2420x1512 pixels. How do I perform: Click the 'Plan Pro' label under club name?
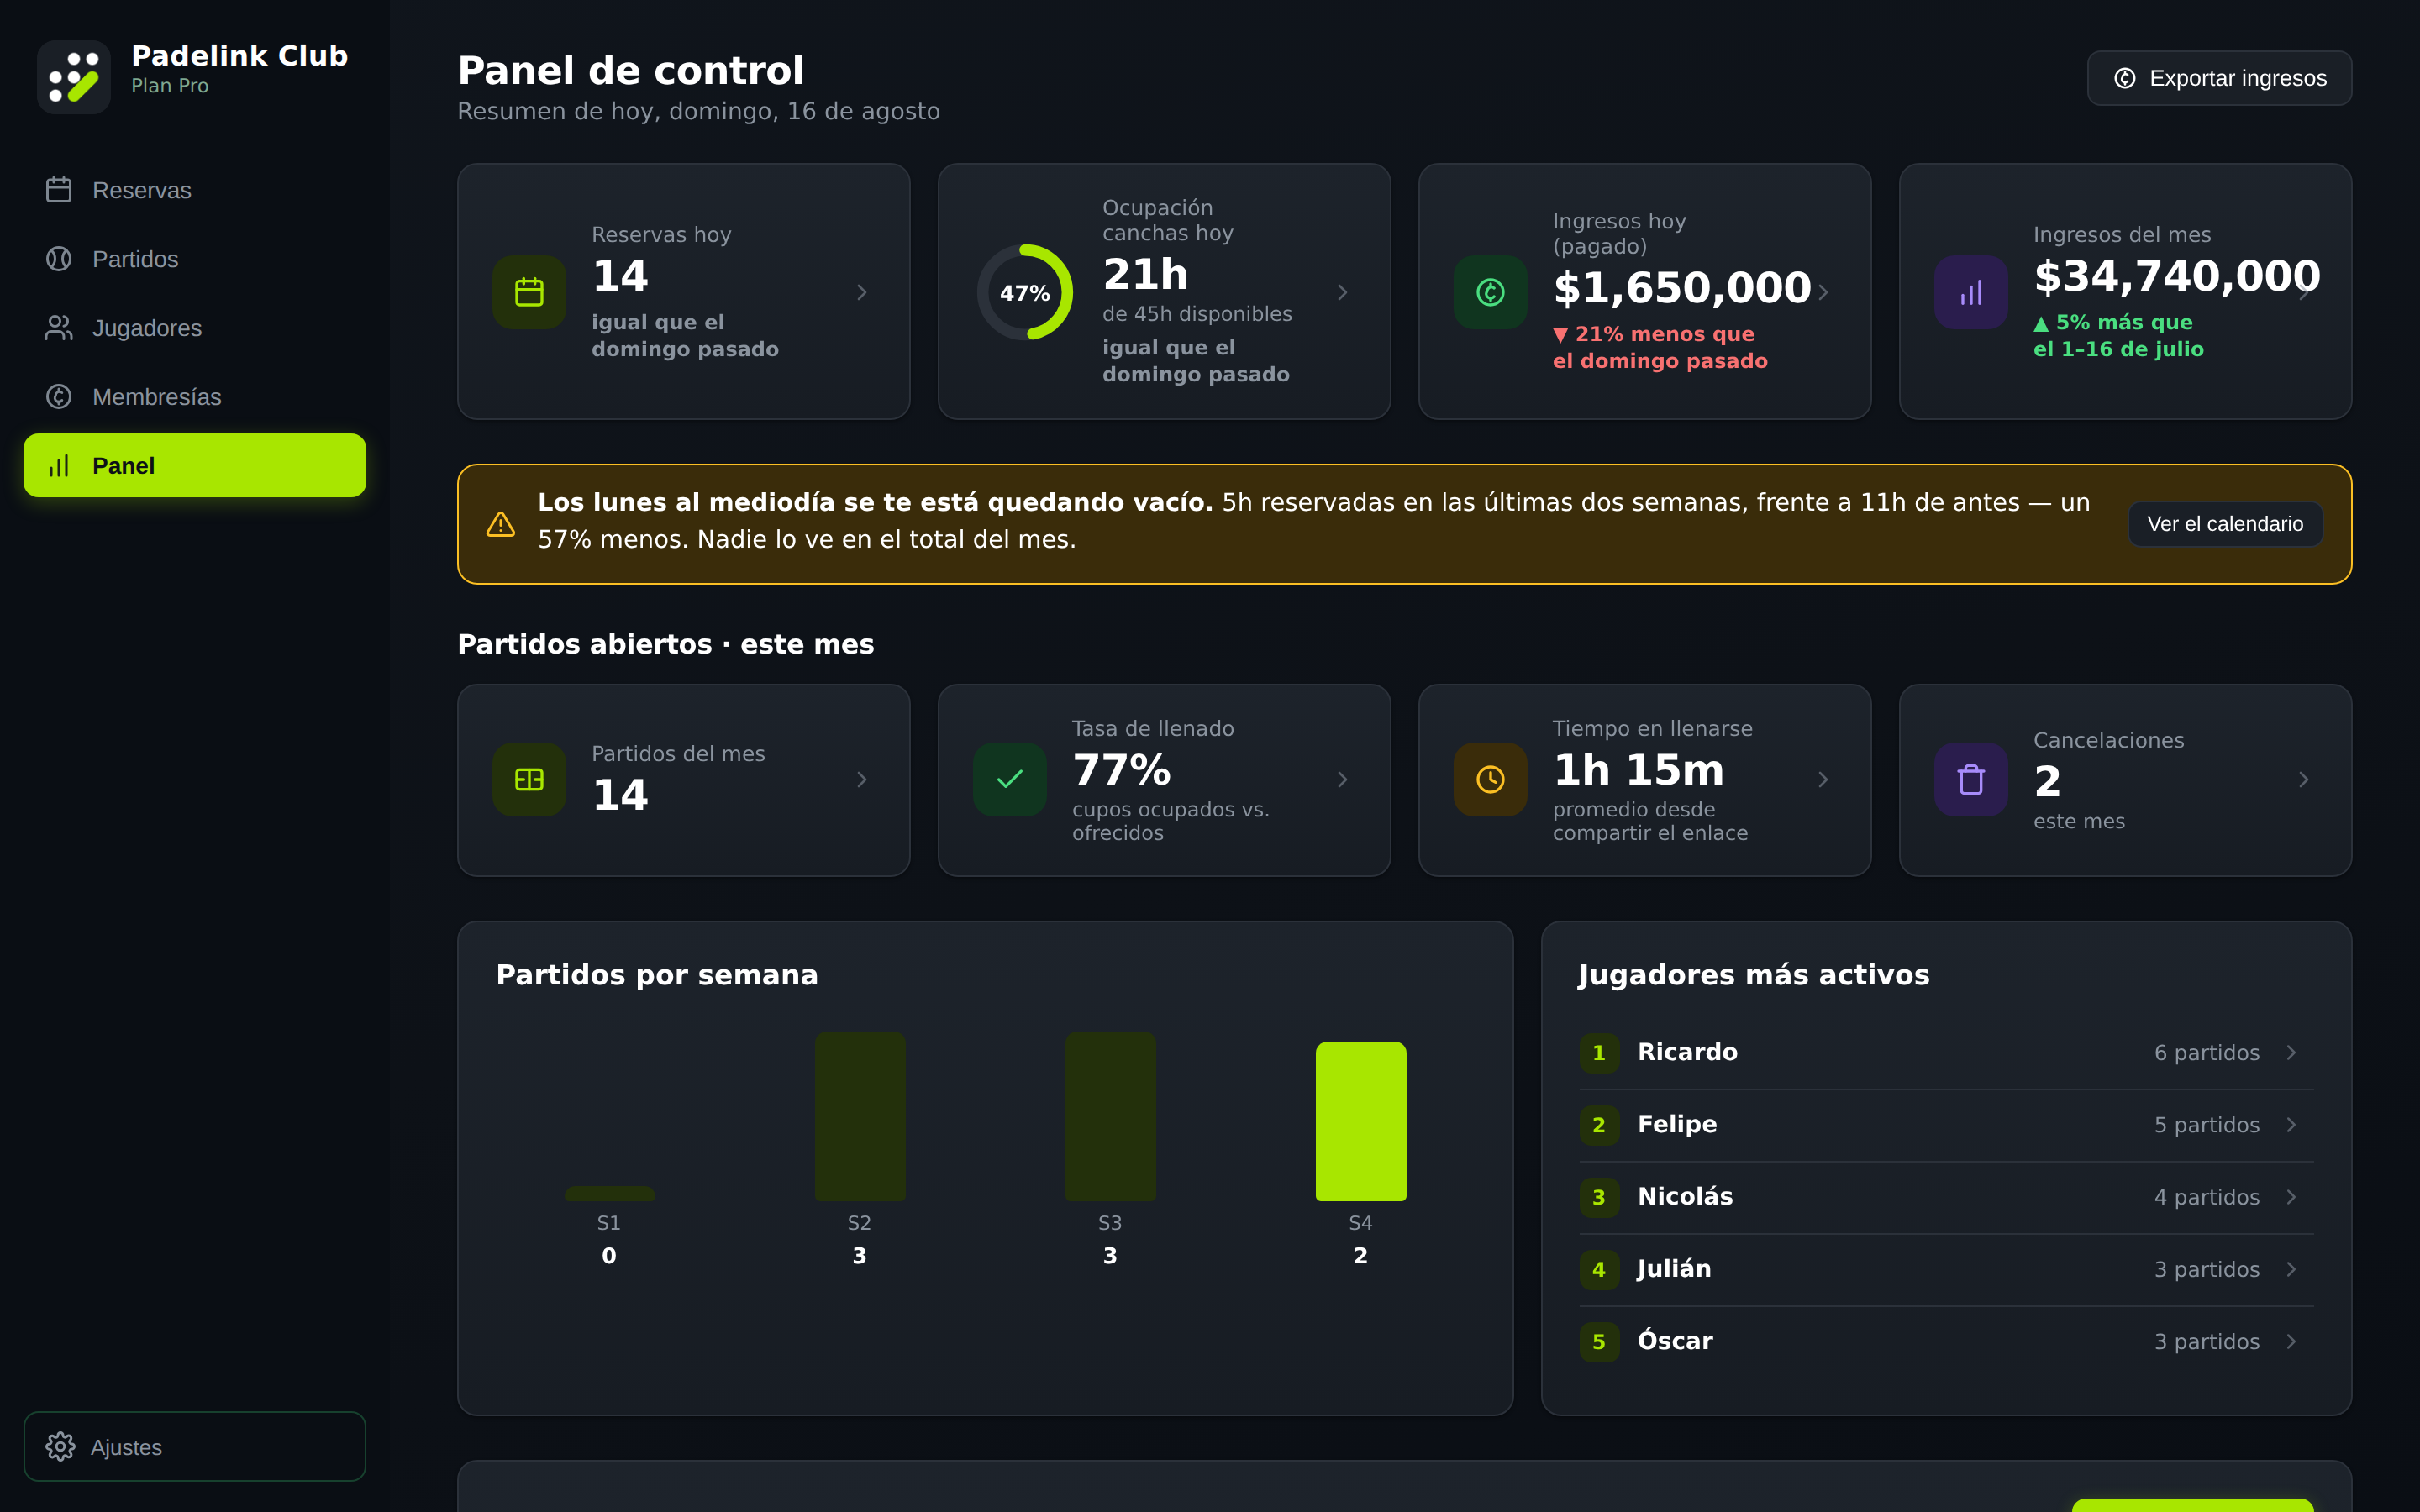click(170, 86)
